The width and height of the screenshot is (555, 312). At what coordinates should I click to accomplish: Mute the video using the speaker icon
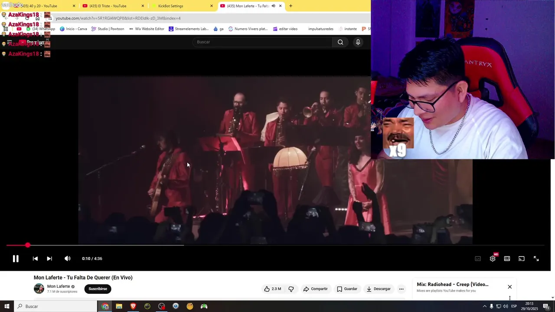pyautogui.click(x=67, y=259)
